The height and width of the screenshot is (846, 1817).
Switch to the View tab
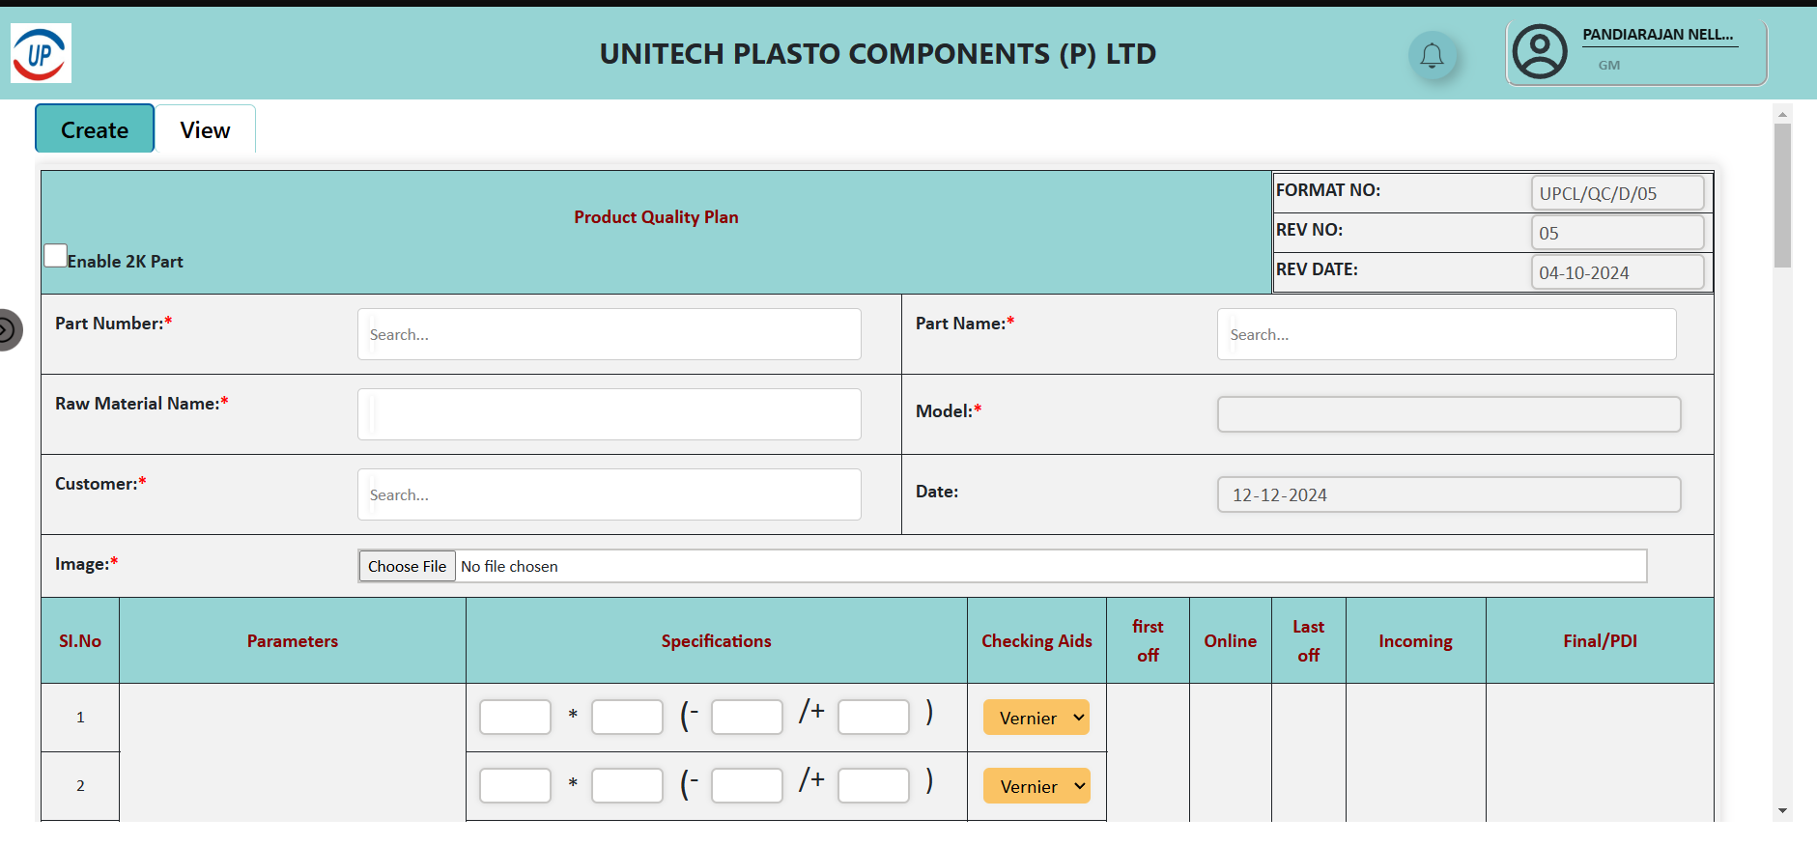(x=205, y=129)
